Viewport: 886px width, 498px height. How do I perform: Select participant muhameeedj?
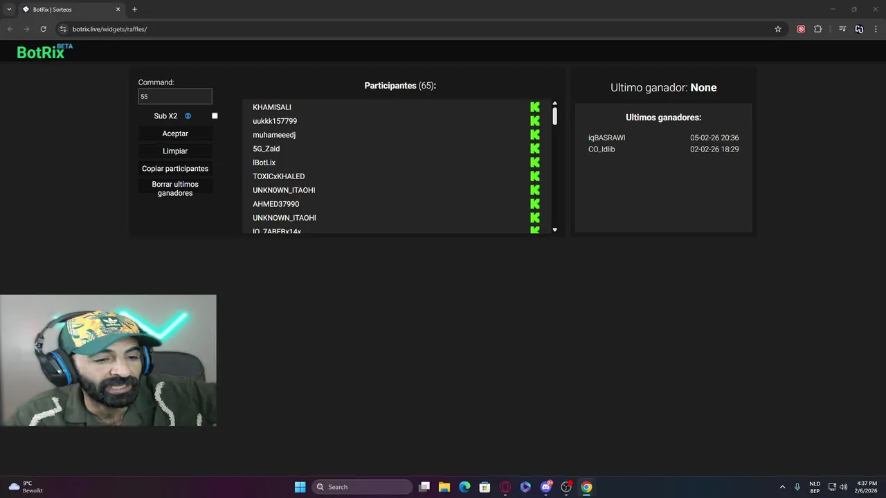pyautogui.click(x=274, y=135)
